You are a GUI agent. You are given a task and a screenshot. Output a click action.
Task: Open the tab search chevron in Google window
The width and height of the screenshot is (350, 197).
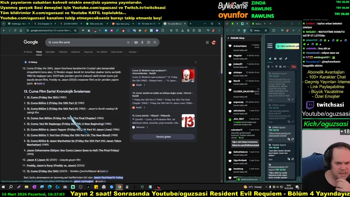pos(4,24)
